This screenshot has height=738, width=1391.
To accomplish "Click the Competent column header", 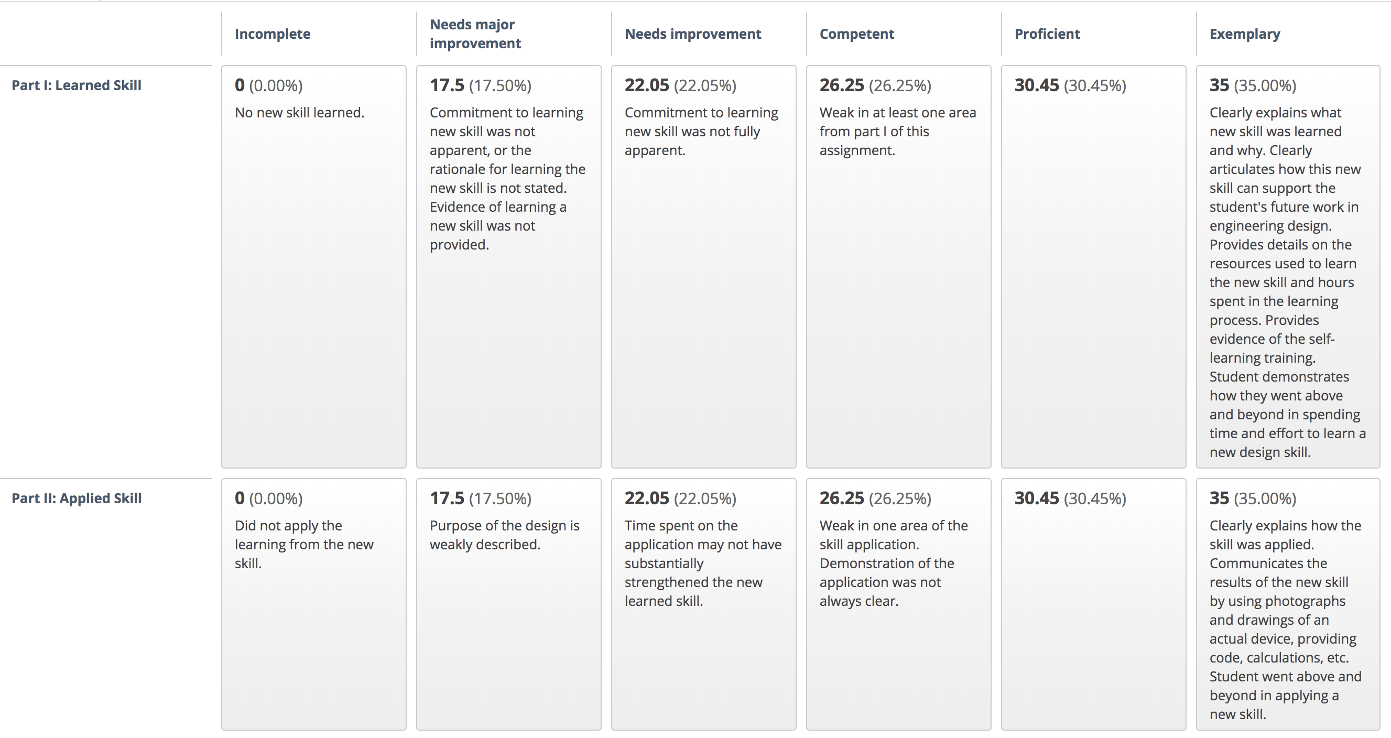I will [x=857, y=34].
